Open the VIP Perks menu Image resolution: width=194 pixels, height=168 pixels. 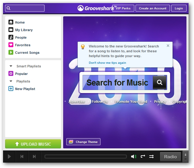pos(123,8)
